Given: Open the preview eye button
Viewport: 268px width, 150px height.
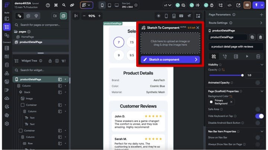Looking at the screenshot, I should 247,5.
